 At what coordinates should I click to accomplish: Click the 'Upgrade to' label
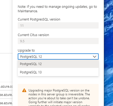[26, 50]
